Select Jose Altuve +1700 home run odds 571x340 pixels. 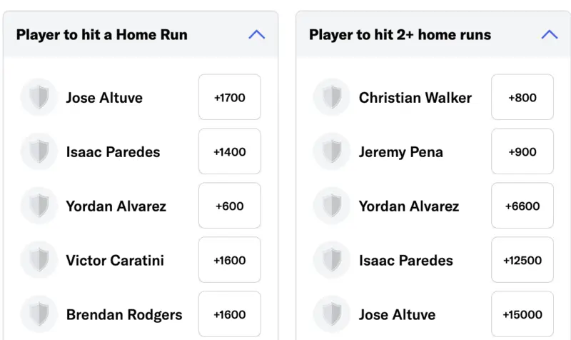(229, 97)
